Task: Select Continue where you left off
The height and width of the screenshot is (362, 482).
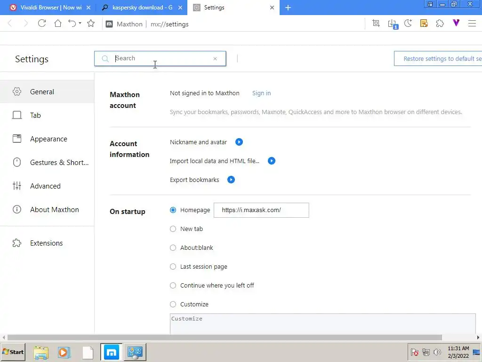Action: tap(173, 285)
